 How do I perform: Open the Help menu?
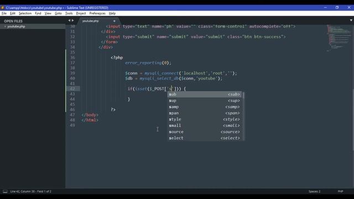point(112,13)
